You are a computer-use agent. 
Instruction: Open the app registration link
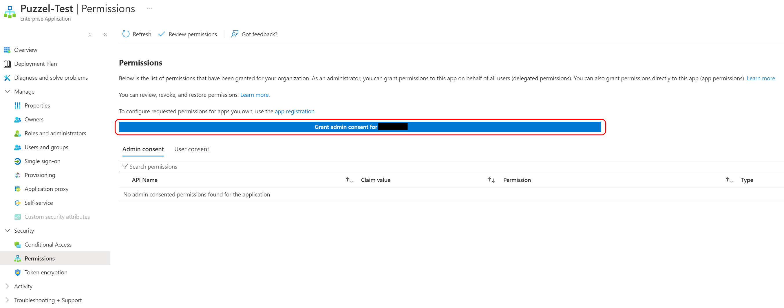pos(294,111)
